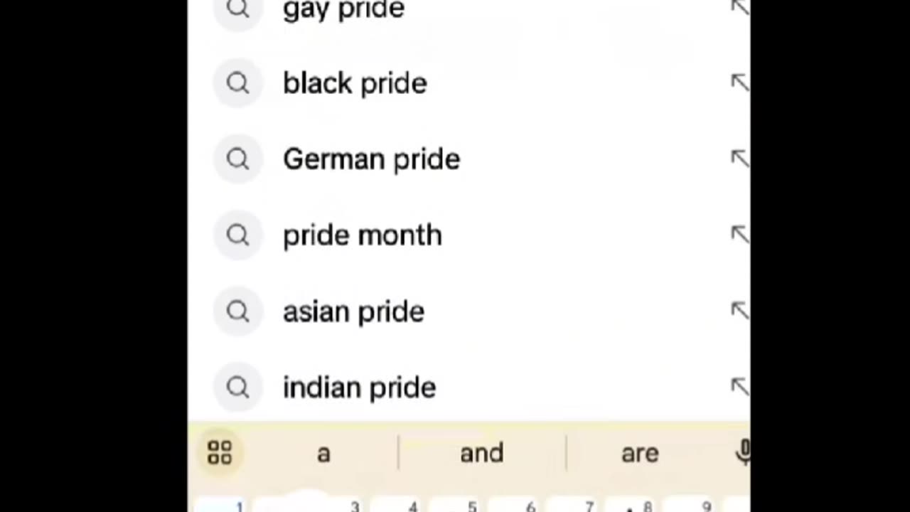Tap keyboard word suggestion "and"
The width and height of the screenshot is (910, 512).
pyautogui.click(x=481, y=453)
